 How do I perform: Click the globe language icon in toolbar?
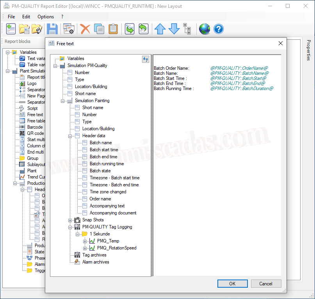205,29
